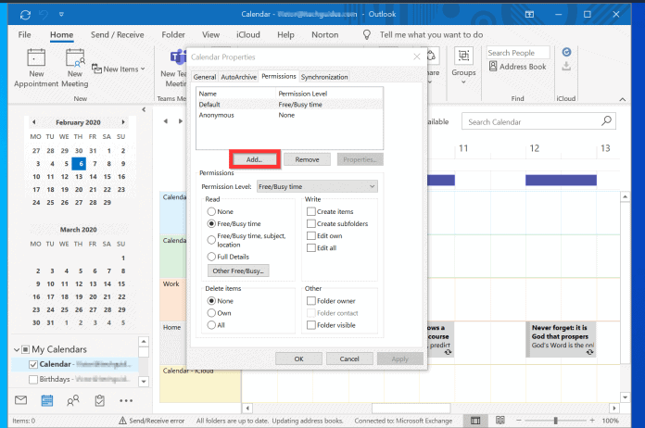Check the Folder owner checkbox

311,301
